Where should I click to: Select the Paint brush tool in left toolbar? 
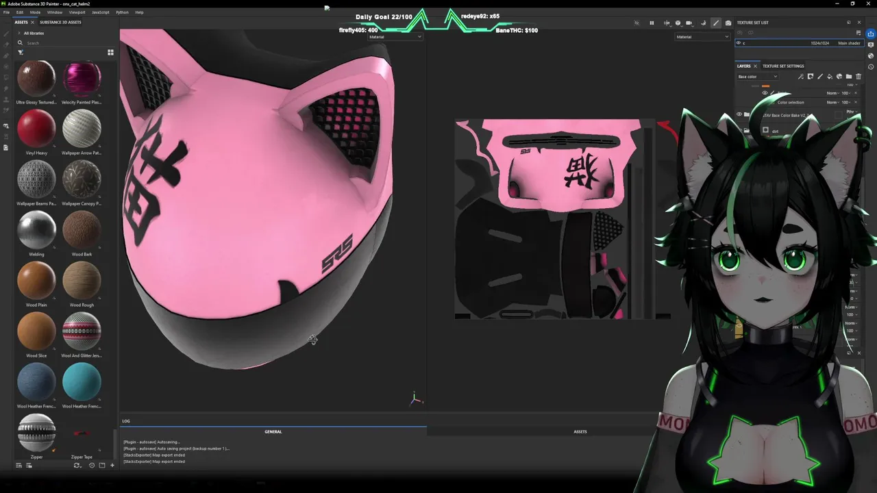[x=6, y=33]
